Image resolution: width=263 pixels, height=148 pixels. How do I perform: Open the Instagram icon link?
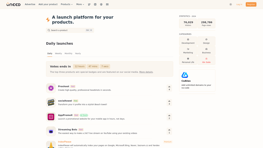click(95, 4)
